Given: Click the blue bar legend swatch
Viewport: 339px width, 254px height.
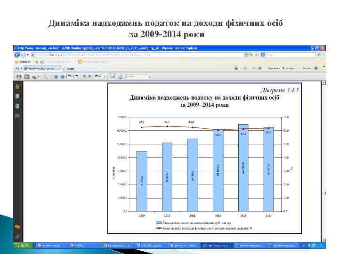Looking at the screenshot, I should 159,222.
